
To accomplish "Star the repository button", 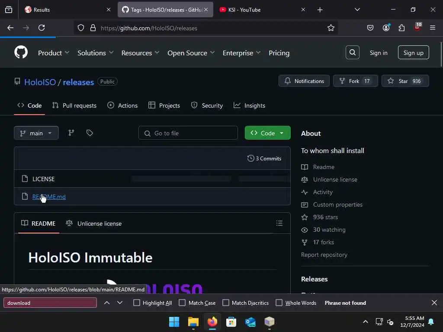I will tap(405, 81).
